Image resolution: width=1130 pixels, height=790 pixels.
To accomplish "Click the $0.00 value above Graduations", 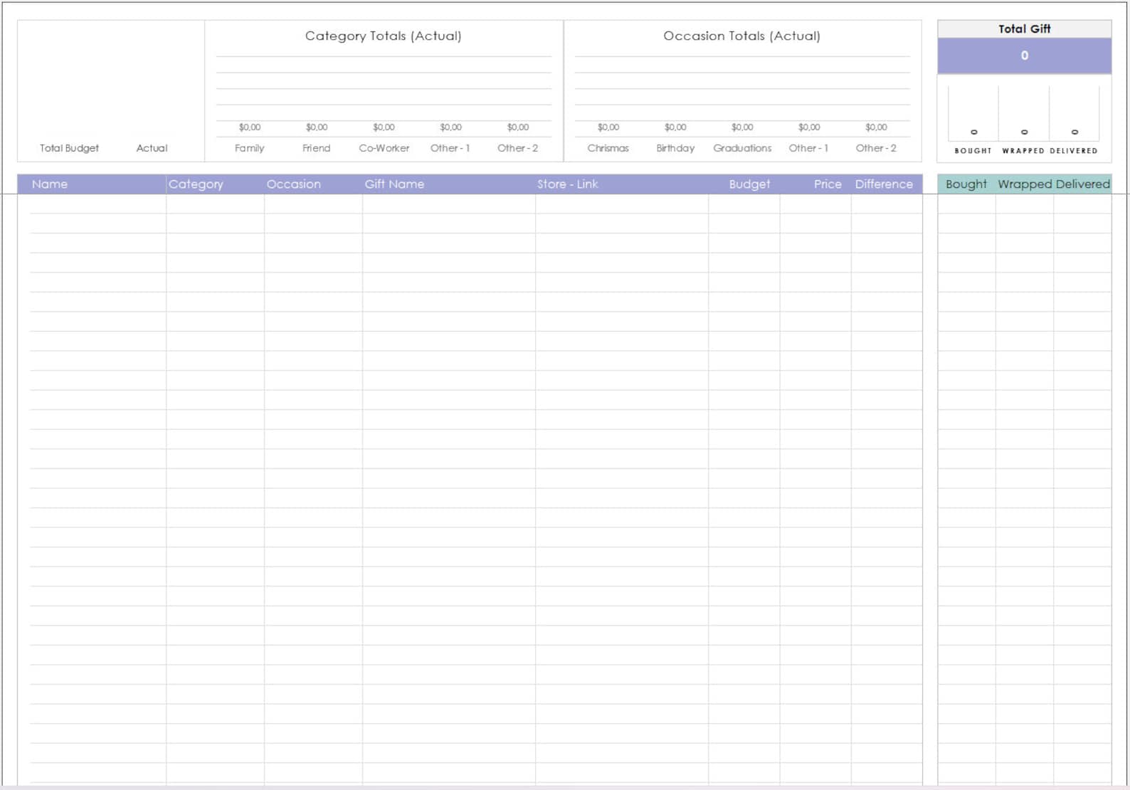I will pos(742,127).
